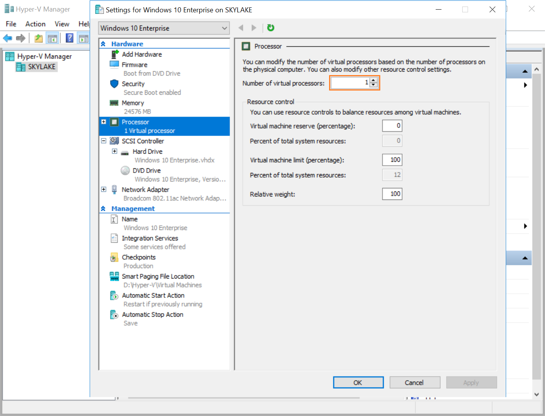Select the Firmware monitor icon
Screen dimensions: 545x416
click(114, 64)
